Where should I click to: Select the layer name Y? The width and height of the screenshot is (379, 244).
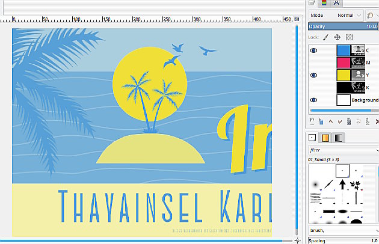click(368, 75)
